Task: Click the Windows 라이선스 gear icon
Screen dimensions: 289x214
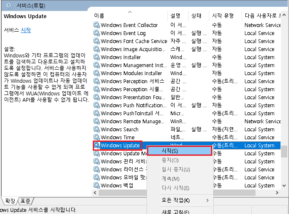Action: [x=96, y=169]
